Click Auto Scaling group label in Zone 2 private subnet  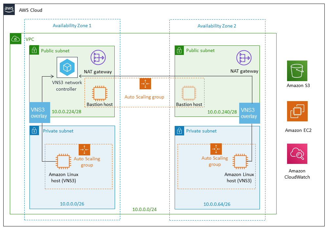coord(215,161)
